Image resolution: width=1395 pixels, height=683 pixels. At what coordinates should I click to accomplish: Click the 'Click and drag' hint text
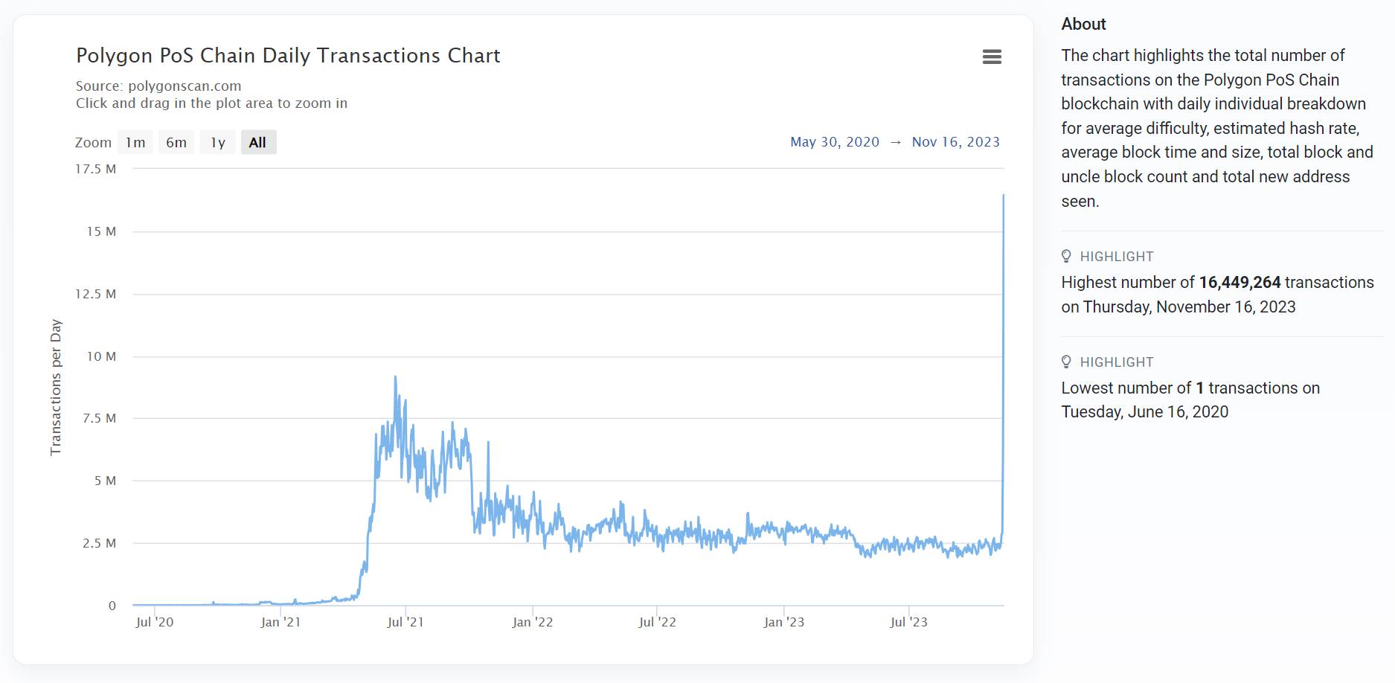click(211, 103)
